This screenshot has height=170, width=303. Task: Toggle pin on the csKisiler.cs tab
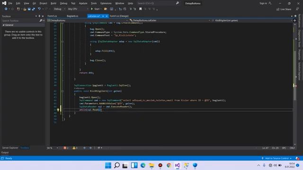tap(103, 16)
